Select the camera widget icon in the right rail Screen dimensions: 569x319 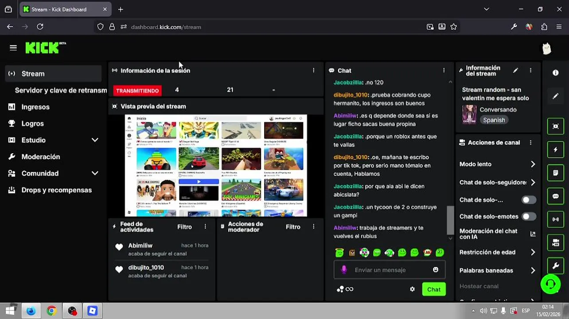point(556,243)
